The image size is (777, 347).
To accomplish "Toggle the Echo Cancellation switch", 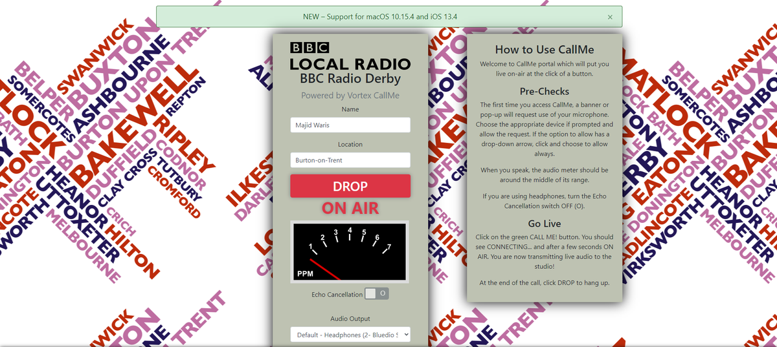I will tap(376, 294).
